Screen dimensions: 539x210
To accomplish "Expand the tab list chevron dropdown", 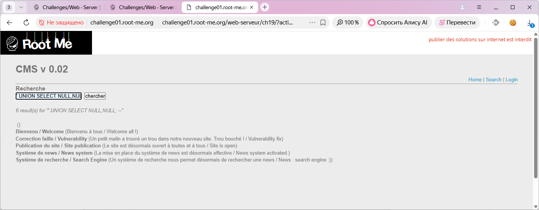I will coord(21,7).
